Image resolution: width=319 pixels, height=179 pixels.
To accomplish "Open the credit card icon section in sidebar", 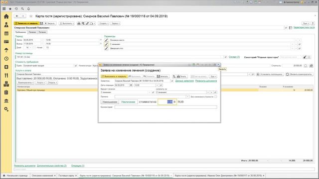I will pos(6,42).
